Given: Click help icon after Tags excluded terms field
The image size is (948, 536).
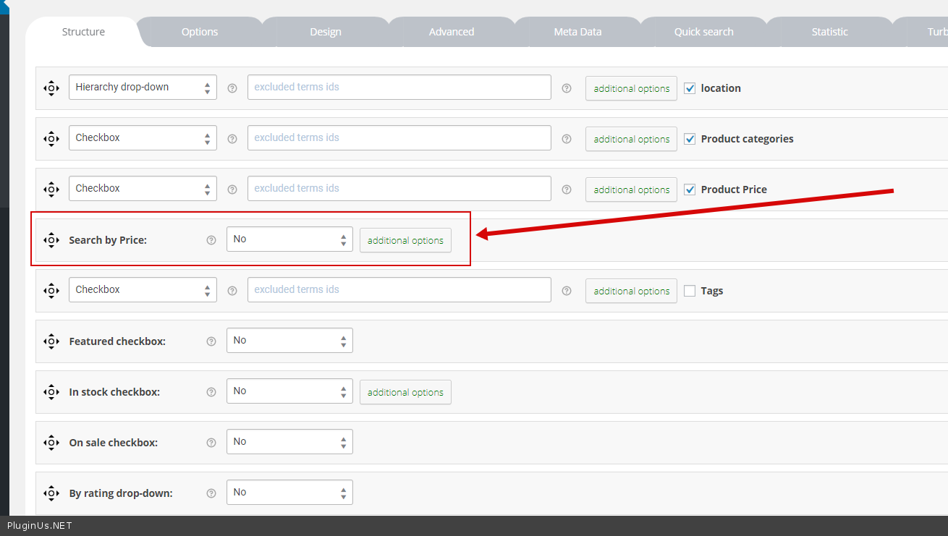Looking at the screenshot, I should point(567,291).
